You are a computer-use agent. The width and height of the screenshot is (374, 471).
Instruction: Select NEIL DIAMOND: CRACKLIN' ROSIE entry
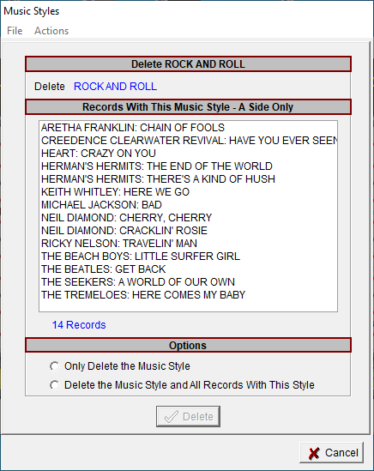pyautogui.click(x=188, y=231)
